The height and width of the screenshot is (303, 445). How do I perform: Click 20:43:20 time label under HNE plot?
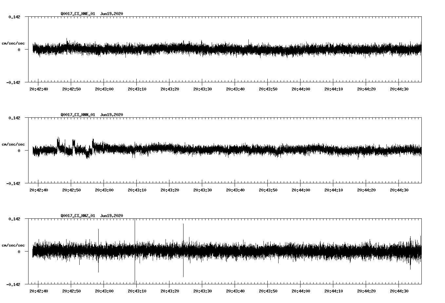170,89
